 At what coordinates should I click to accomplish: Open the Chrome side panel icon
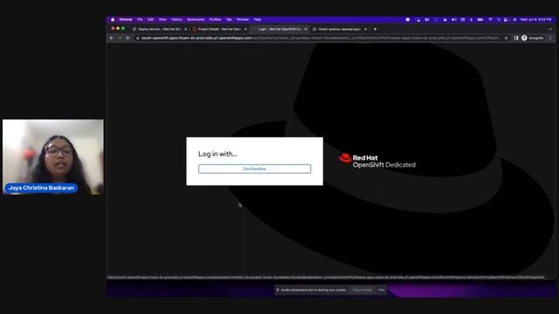point(516,38)
